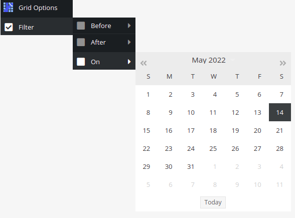Select highlighted date May 14

(x=280, y=112)
